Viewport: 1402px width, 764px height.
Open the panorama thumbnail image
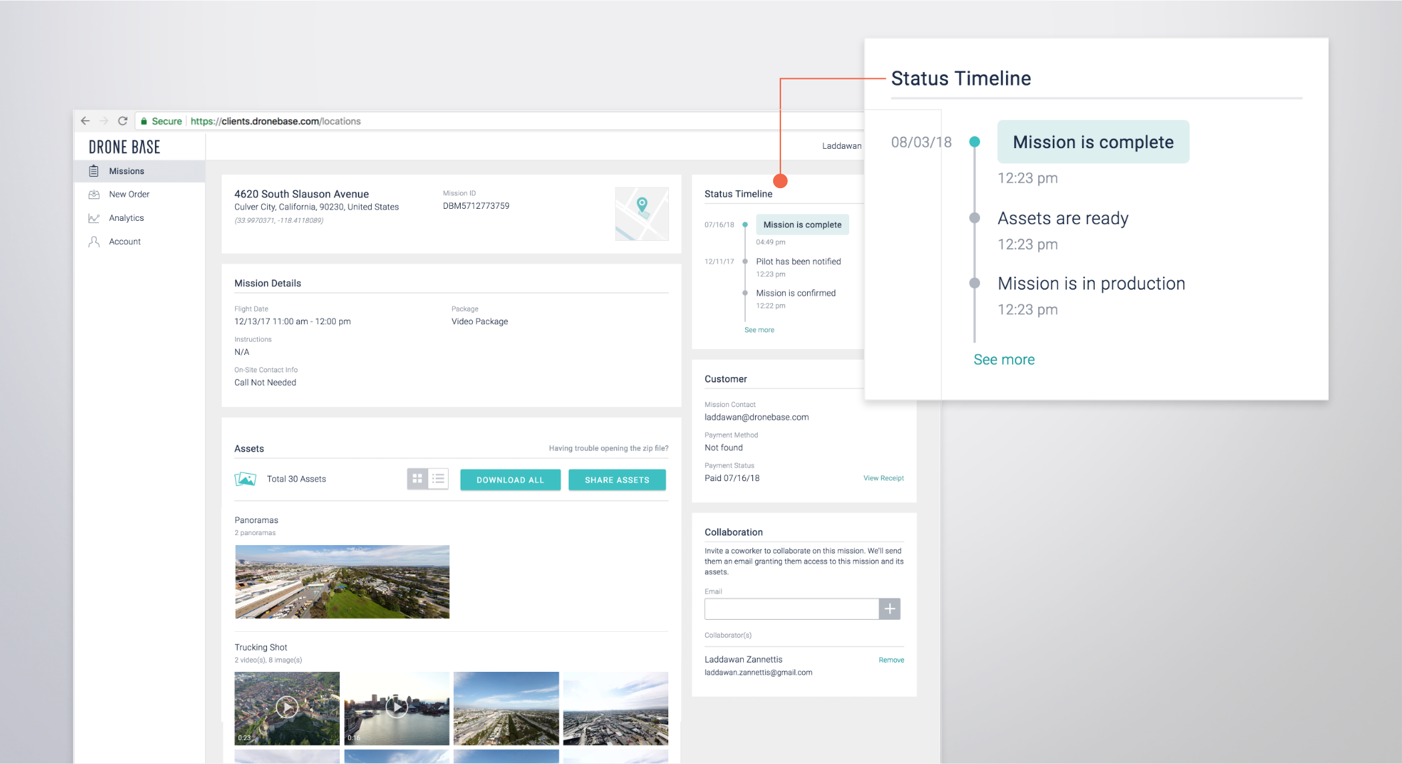click(x=342, y=582)
